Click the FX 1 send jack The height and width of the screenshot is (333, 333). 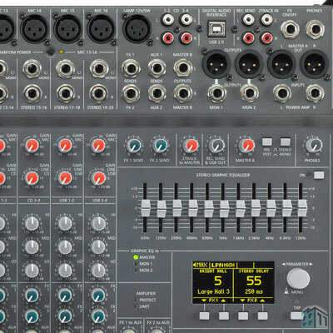click(x=131, y=68)
